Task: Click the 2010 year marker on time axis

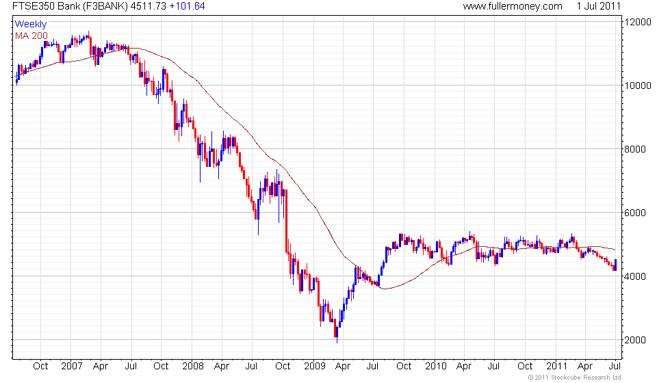Action: tap(436, 367)
